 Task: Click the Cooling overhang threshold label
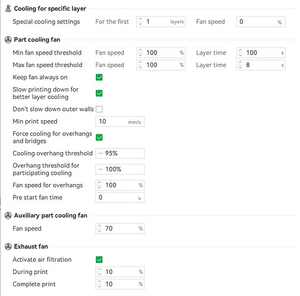point(53,153)
